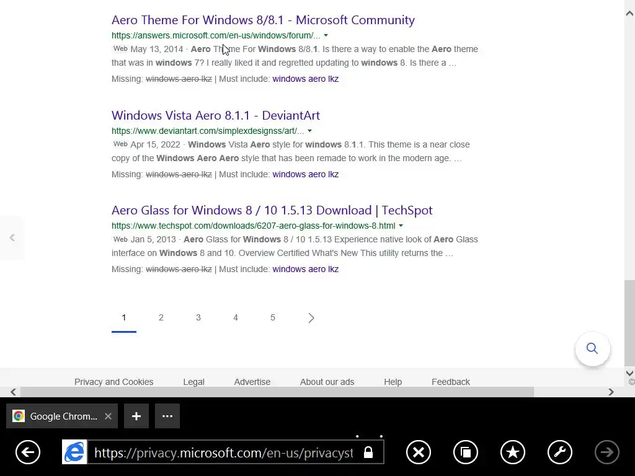Open a new tab with plus button
Image resolution: width=635 pixels, height=476 pixels.
[x=136, y=416]
